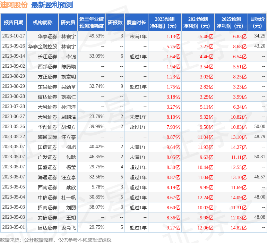Click accuracy value 5.78%

(x=98, y=187)
